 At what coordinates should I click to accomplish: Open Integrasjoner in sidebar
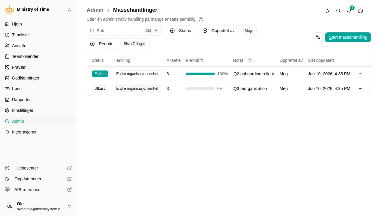(x=38, y=132)
